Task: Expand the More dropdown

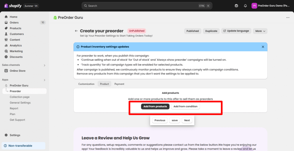Action: [x=260, y=31]
